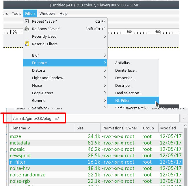Screen dimensions: 188x186
Task: Click the Reset all Filters icon
Action: click(x=27, y=44)
